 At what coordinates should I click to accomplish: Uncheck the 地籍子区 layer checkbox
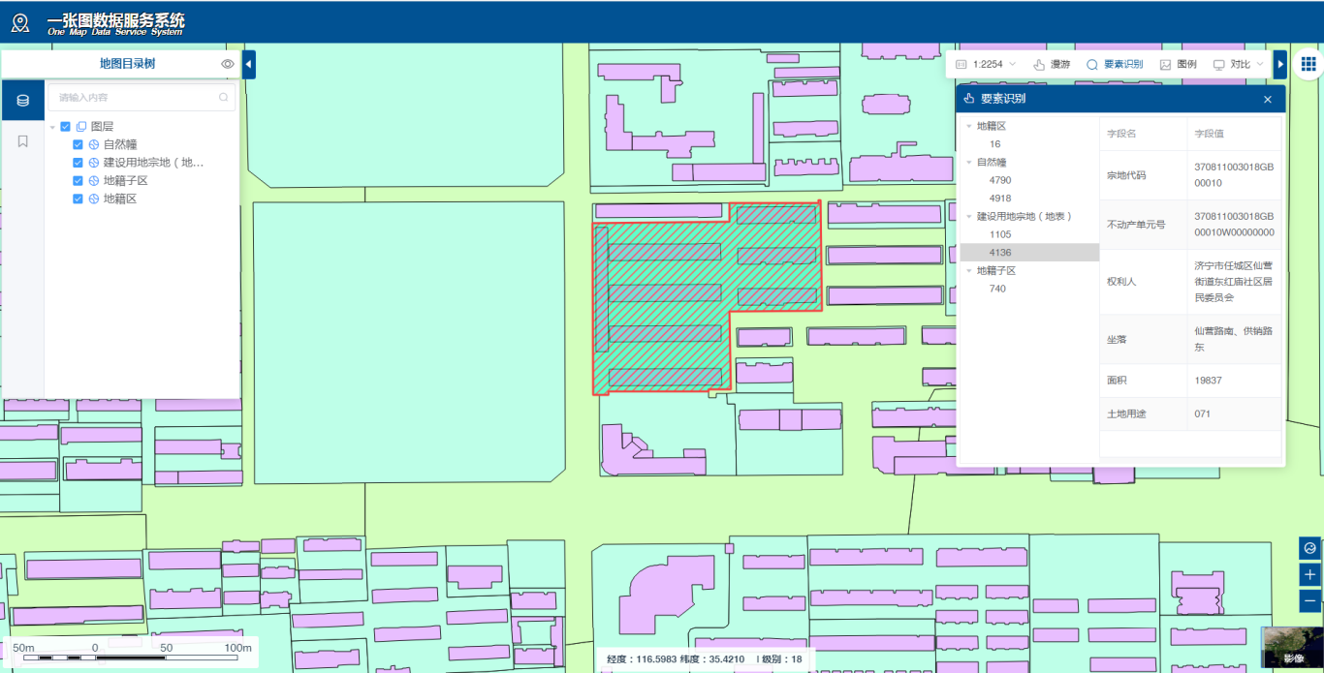click(79, 181)
